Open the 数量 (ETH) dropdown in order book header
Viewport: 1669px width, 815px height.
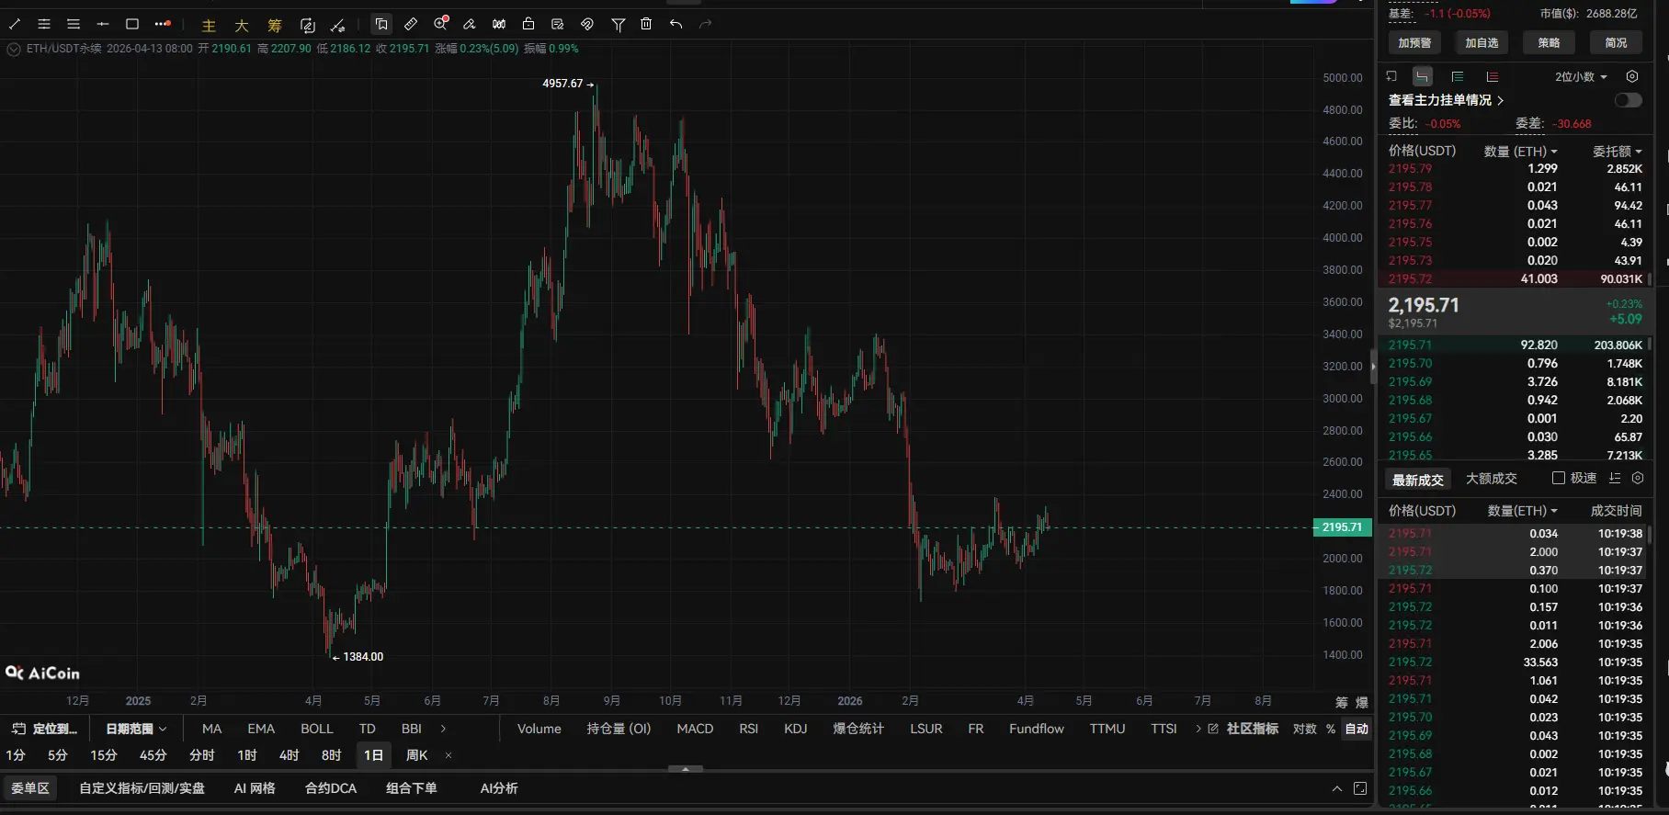1521,151
